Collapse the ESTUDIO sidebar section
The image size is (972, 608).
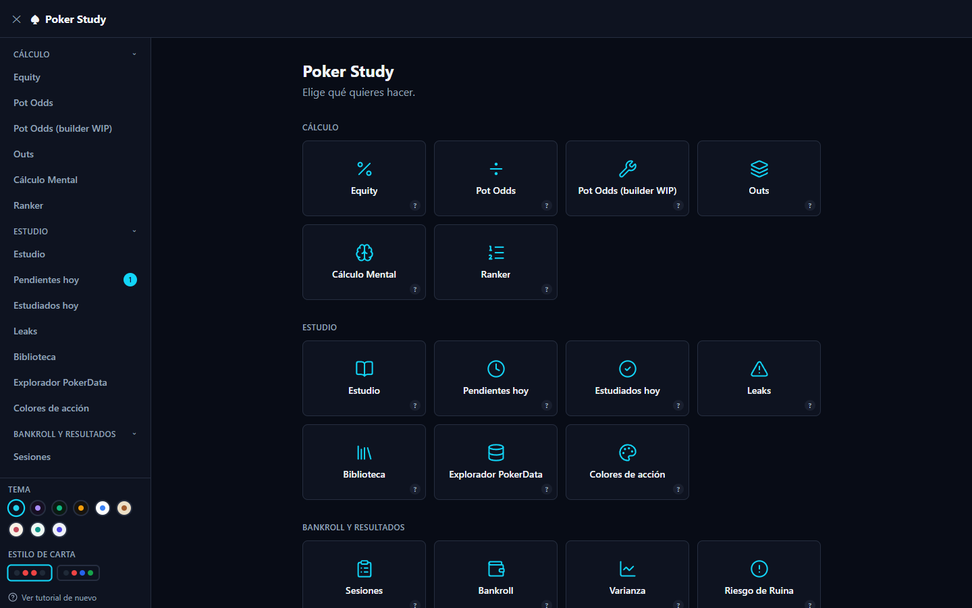point(75,231)
